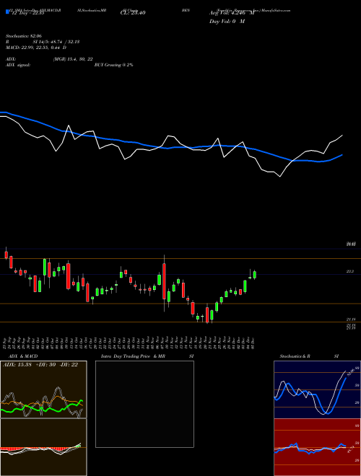Click the 'Intra Day Trading Price & MR' title
Image resolution: width=361 pixels, height=476 pixels.
pyautogui.click(x=134, y=356)
